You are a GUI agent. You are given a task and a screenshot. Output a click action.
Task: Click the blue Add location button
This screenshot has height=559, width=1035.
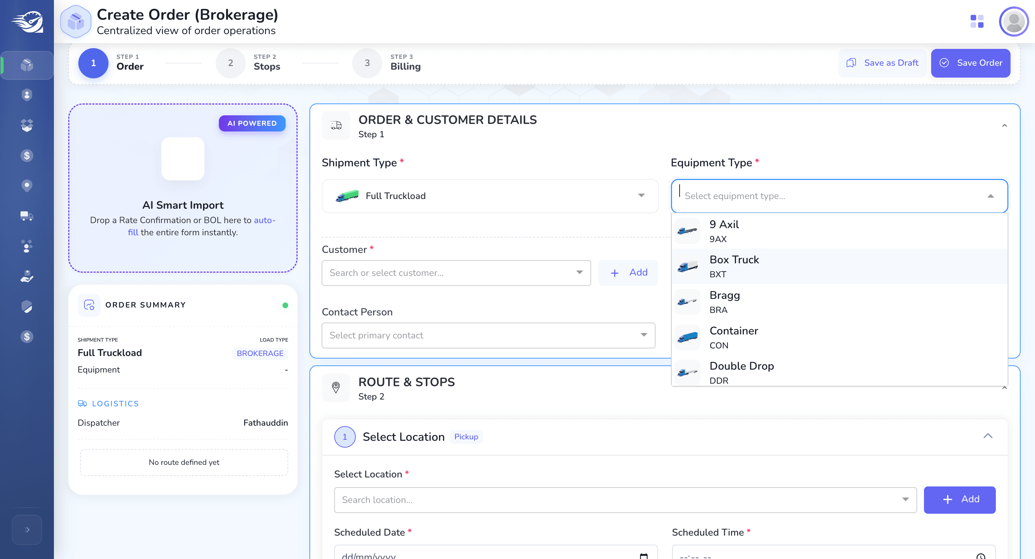pos(960,500)
